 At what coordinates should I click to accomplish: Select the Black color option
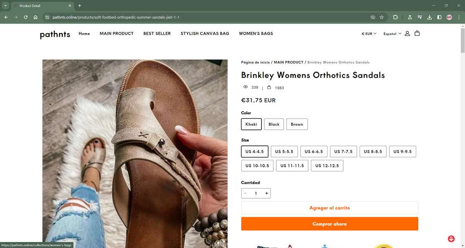(x=274, y=124)
